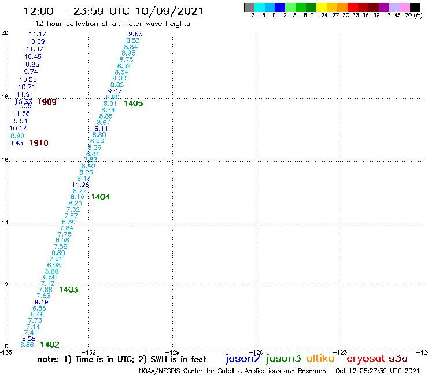This screenshot has height=376, width=428.
Task: Click the 6.46 wave height value
Action: (37, 314)
